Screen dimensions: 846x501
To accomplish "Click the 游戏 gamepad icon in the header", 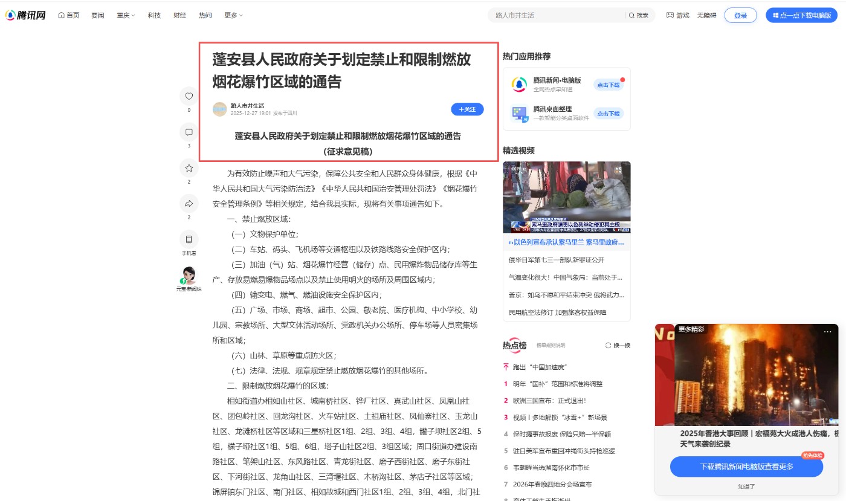I will tap(670, 15).
